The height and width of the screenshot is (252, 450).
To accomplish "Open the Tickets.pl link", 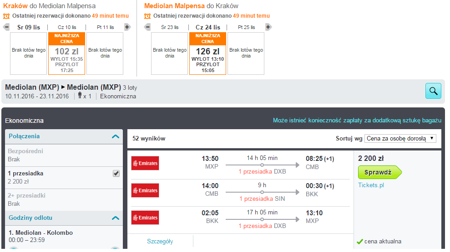I will point(371,185).
